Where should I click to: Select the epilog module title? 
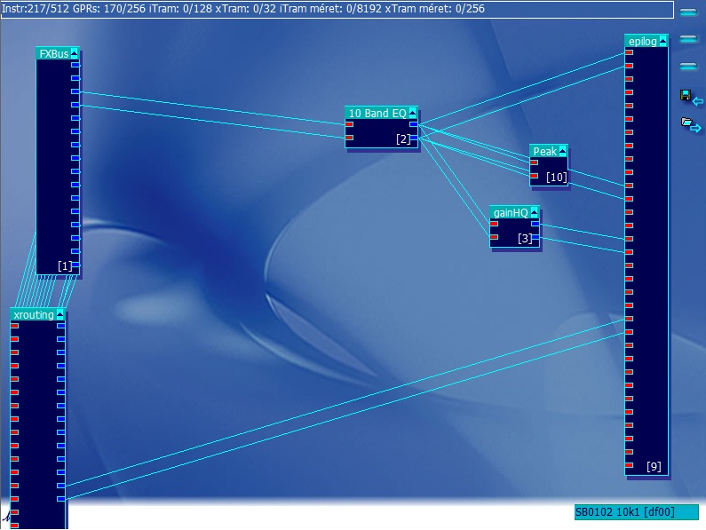click(643, 42)
